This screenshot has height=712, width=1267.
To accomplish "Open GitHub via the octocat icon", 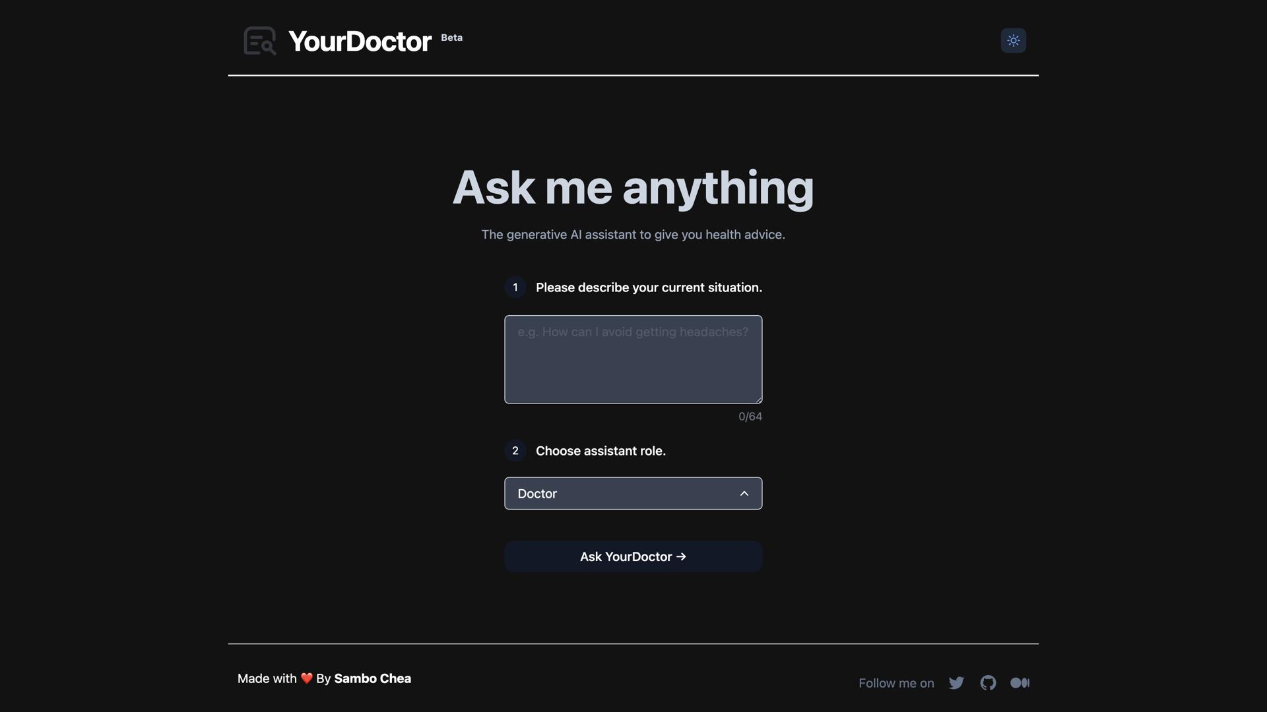I will point(988,683).
